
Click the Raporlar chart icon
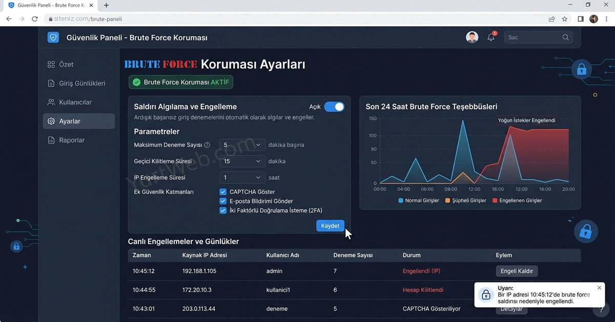(51, 140)
